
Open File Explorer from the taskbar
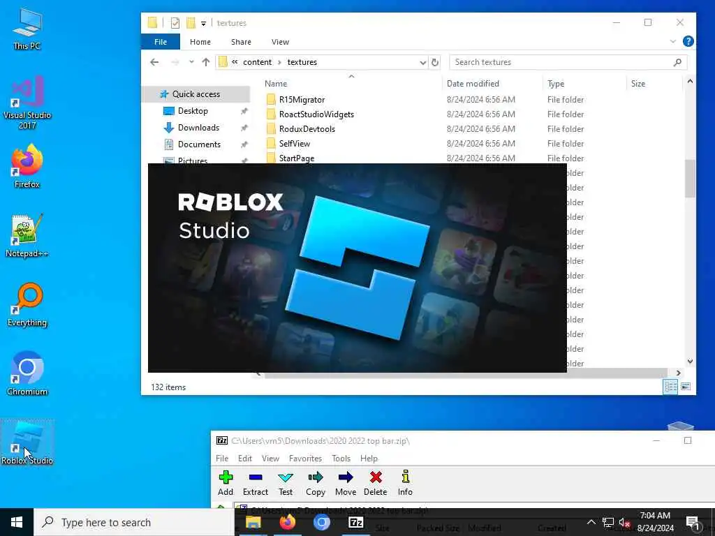point(253,522)
